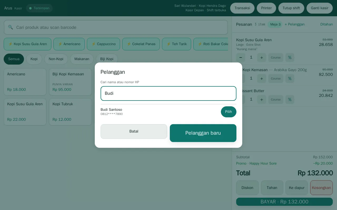Switch to the Kopi category
Image resolution: width=337 pixels, height=210 pixels.
34,59
